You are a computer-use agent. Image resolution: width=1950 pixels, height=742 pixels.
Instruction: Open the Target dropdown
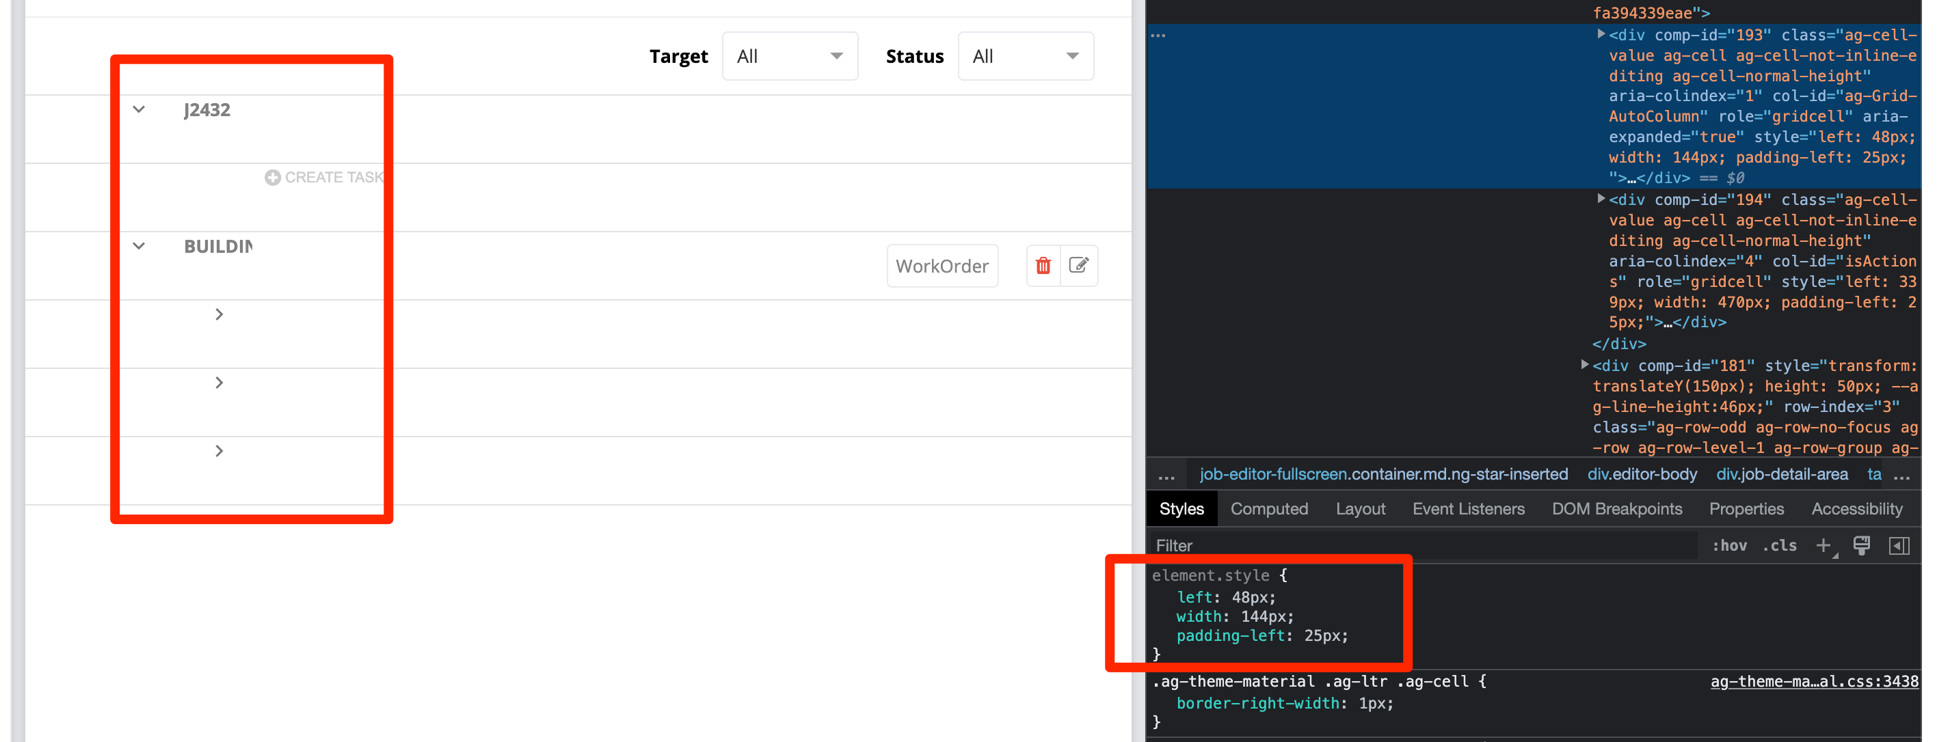pyautogui.click(x=790, y=56)
